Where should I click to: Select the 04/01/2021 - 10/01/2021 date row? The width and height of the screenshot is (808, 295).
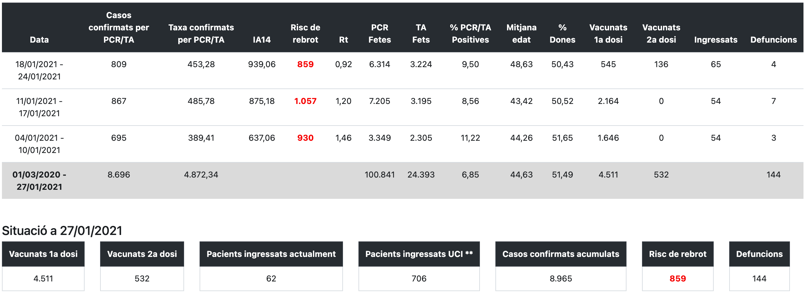(x=39, y=144)
